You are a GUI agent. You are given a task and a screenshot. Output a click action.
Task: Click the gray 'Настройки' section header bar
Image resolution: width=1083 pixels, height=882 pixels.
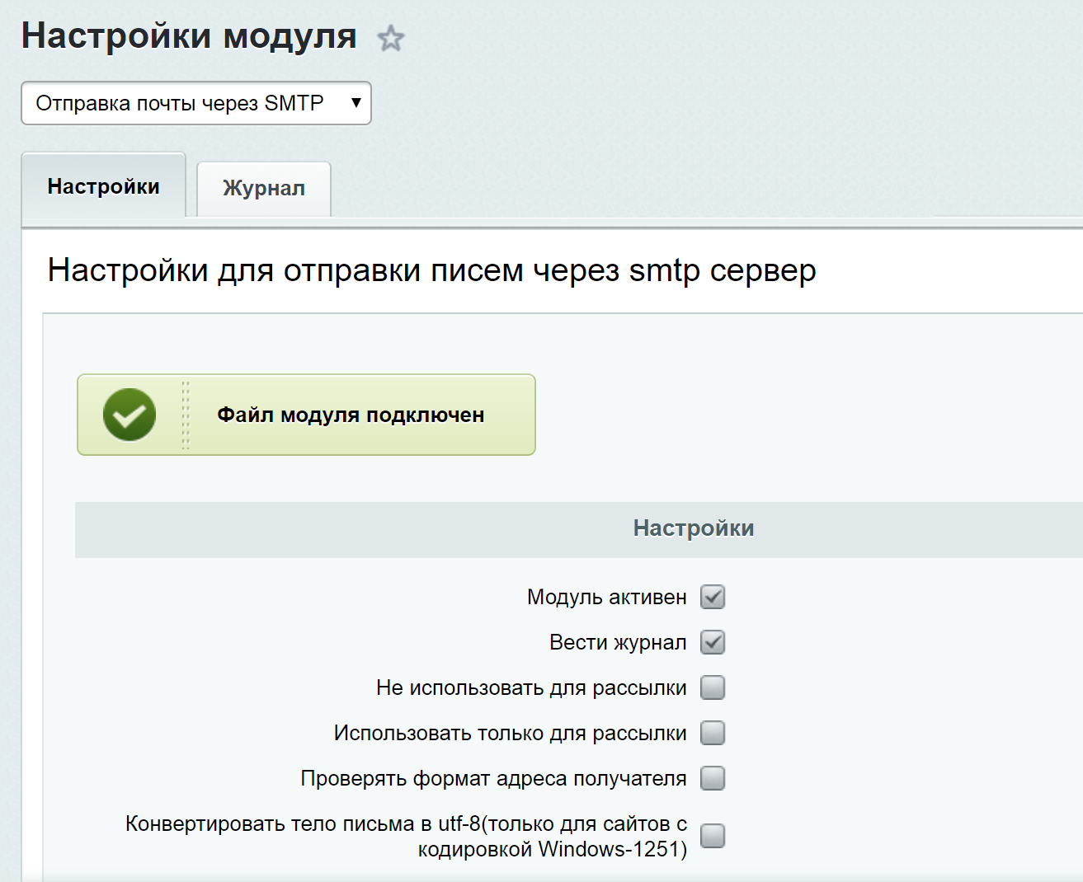(x=693, y=528)
